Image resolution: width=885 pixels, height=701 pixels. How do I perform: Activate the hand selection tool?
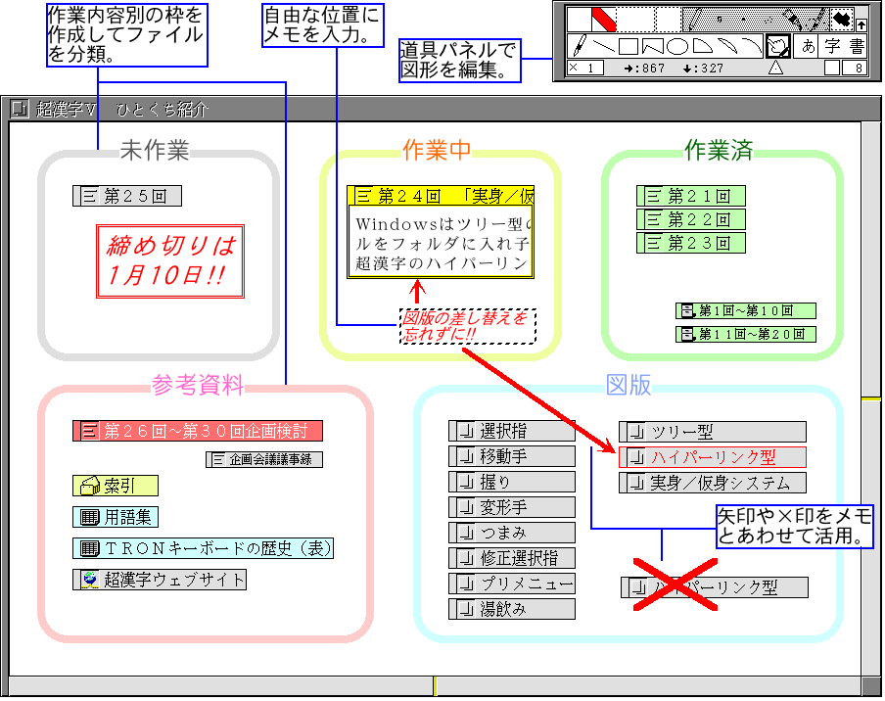[x=778, y=46]
